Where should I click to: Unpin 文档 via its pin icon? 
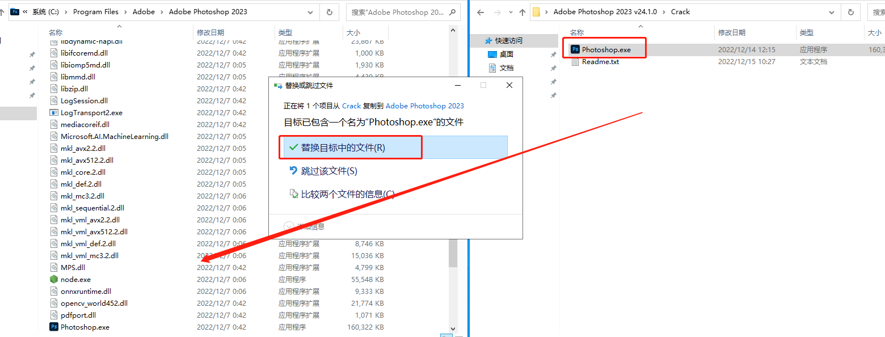[x=553, y=68]
